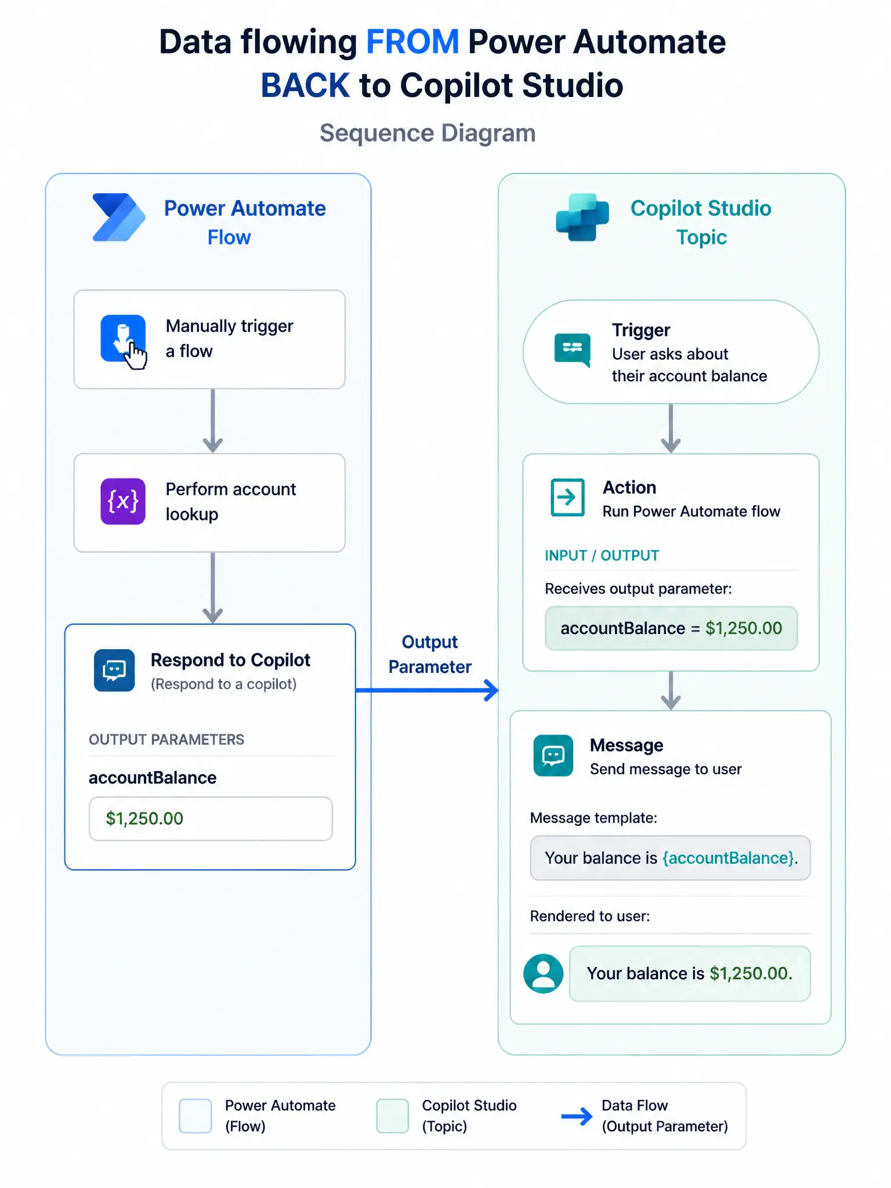Click 'Run Power Automate flow' text
The height and width of the screenshot is (1188, 891).
coord(691,511)
